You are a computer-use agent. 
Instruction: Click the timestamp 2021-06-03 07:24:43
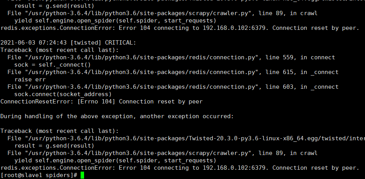coord(34,43)
